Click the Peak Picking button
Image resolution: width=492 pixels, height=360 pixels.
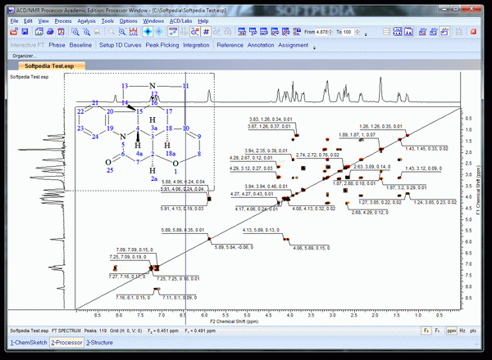tap(162, 45)
